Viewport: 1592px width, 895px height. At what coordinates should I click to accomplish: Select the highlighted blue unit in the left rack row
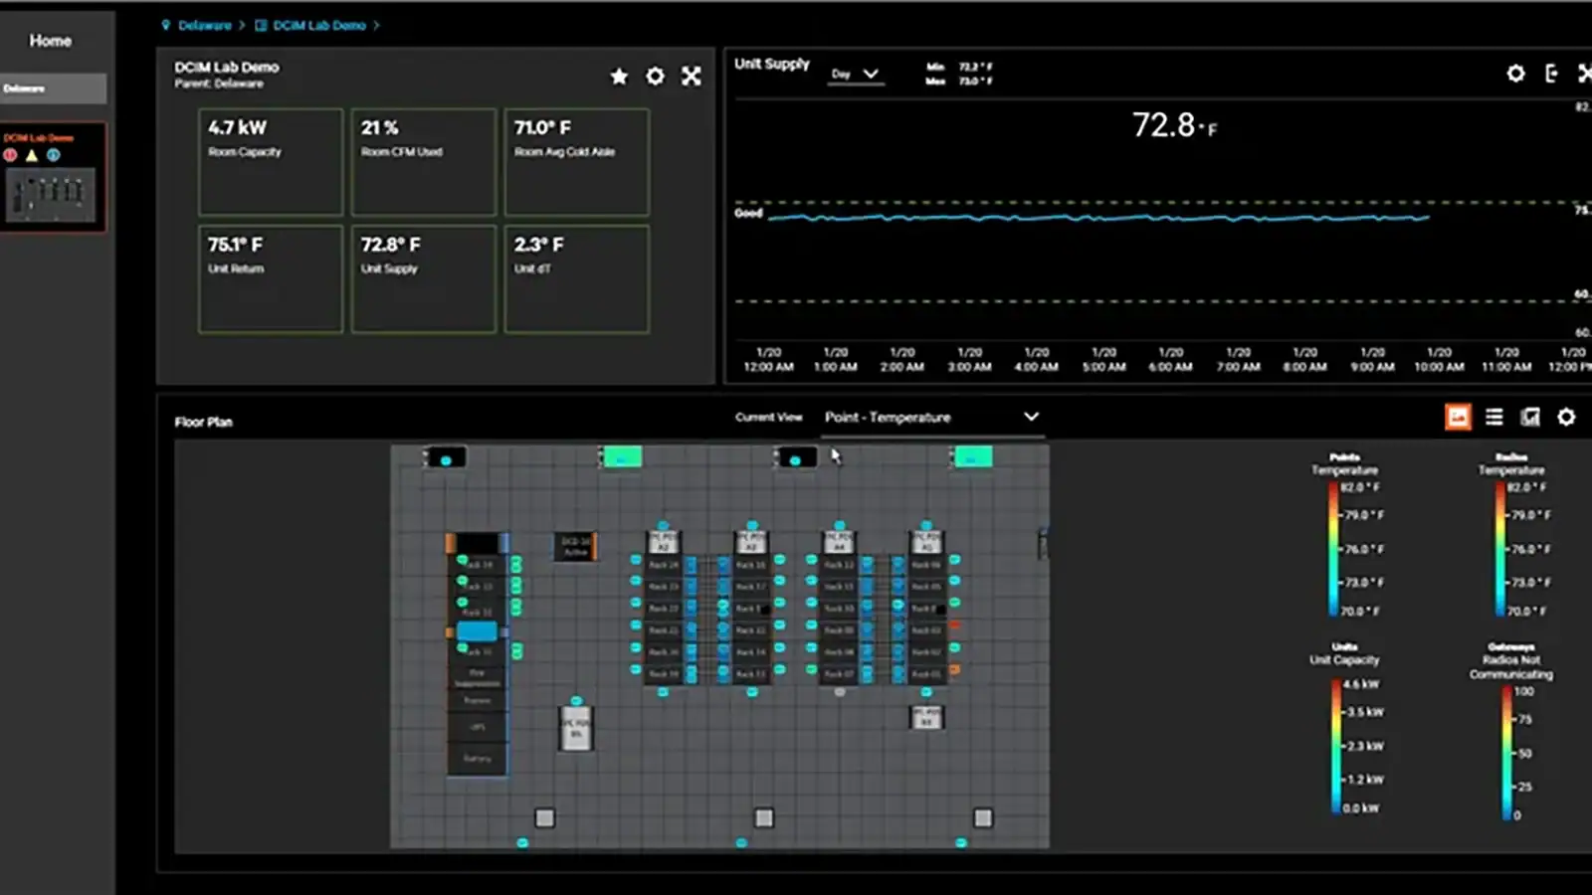[477, 631]
